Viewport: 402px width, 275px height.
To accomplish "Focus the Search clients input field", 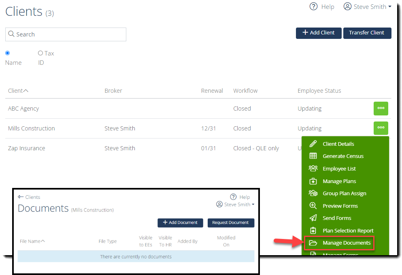I will click(x=66, y=34).
